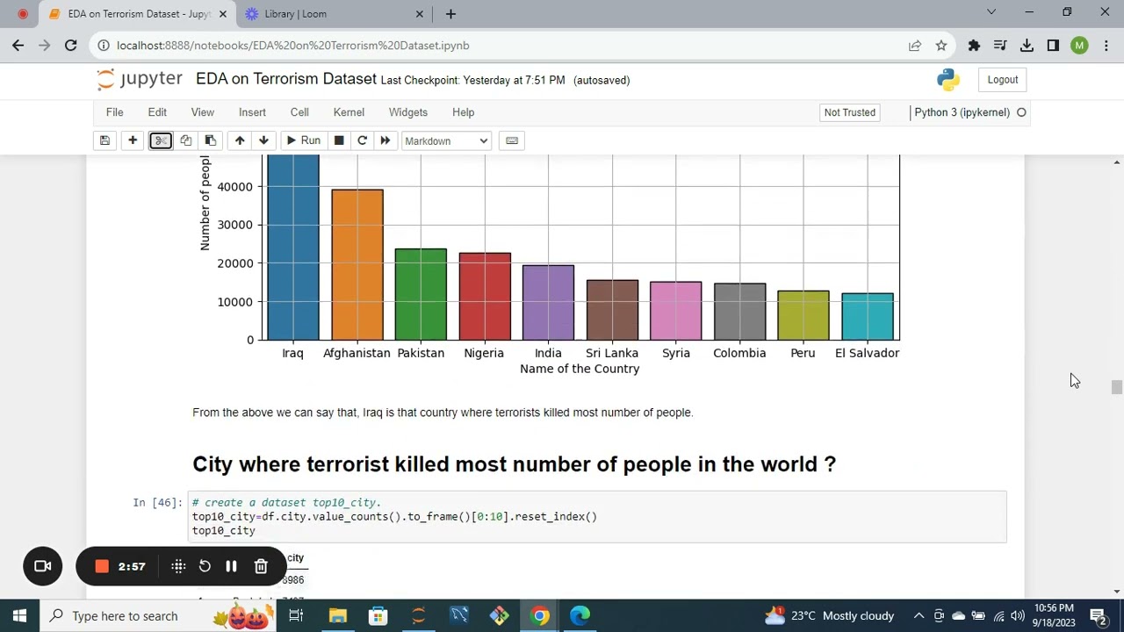
Task: Share this page icon in address bar
Action: (915, 46)
